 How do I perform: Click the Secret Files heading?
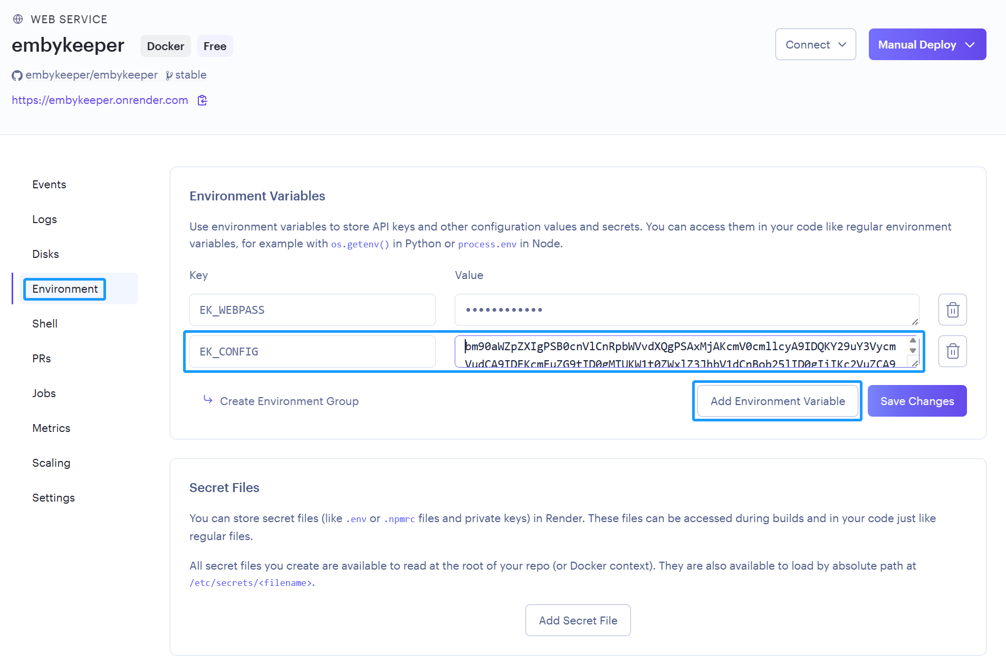point(224,488)
